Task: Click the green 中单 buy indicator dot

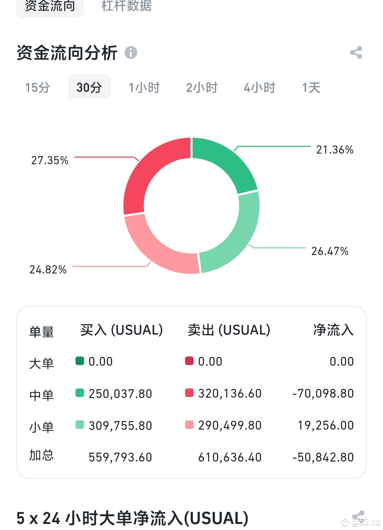Action: click(x=80, y=393)
